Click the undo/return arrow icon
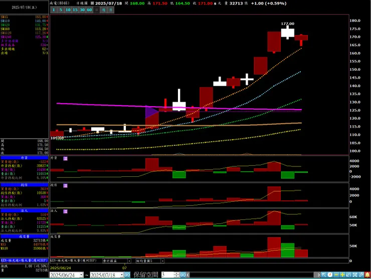The image size is (371, 279). [348, 275]
